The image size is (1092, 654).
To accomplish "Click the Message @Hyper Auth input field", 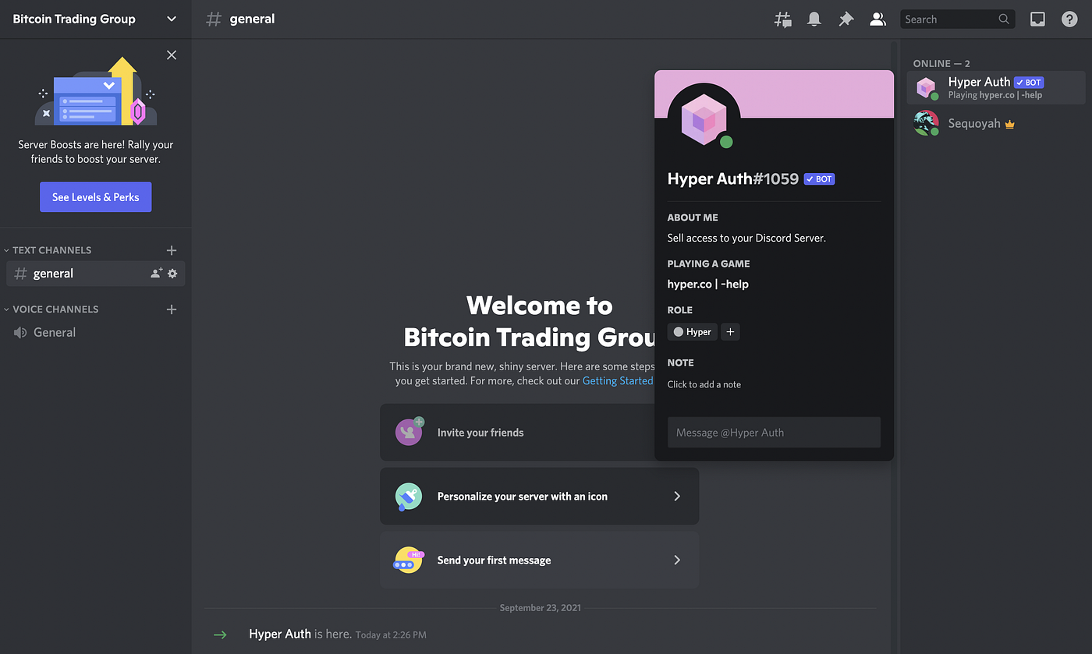I will (774, 432).
